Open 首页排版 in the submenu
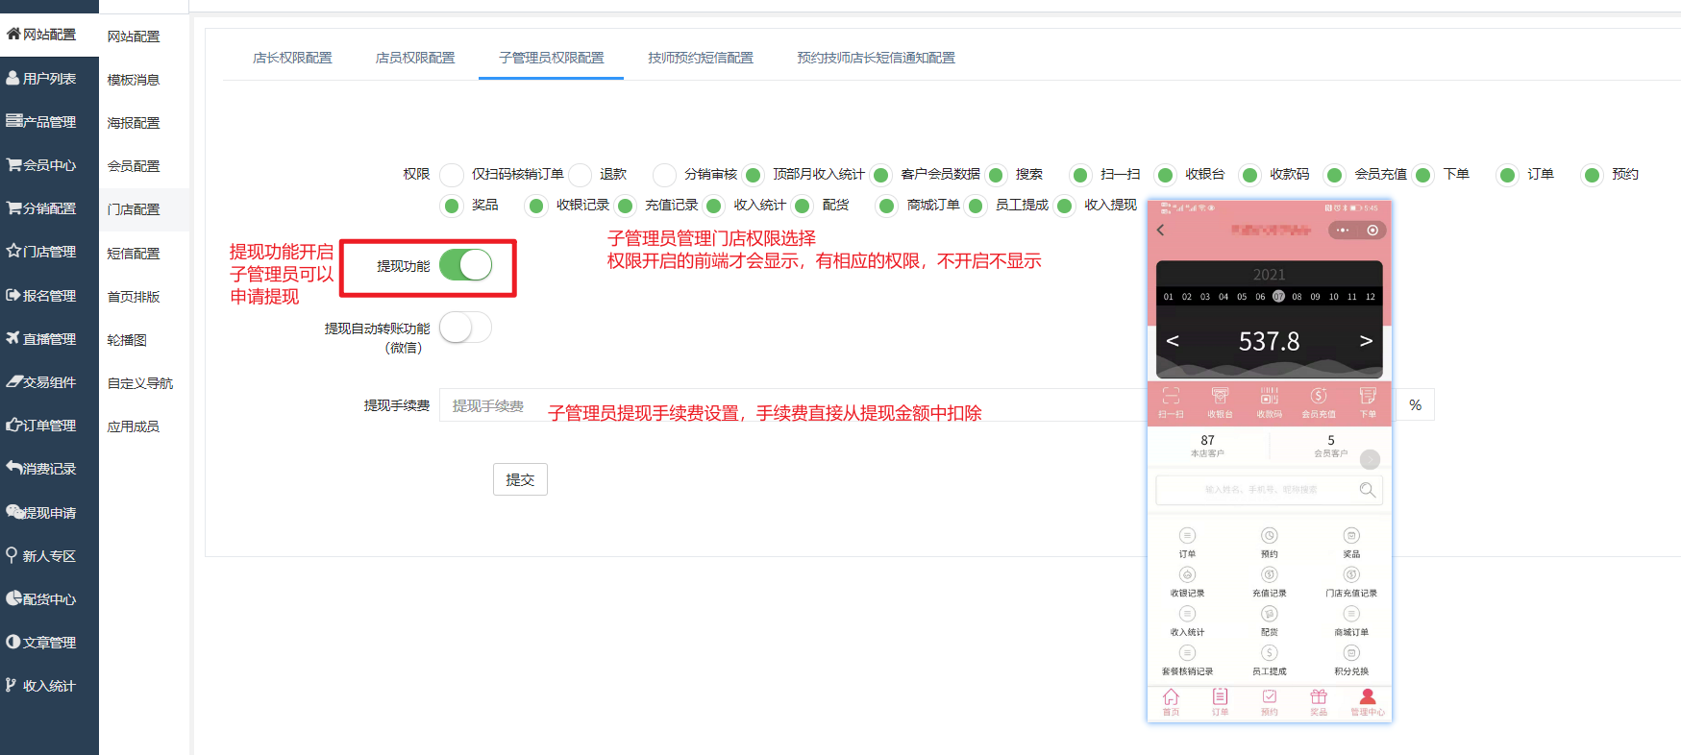Image resolution: width=1681 pixels, height=755 pixels. coord(134,297)
